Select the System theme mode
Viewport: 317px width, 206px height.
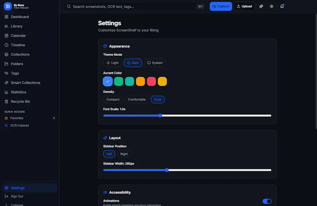[x=155, y=63]
